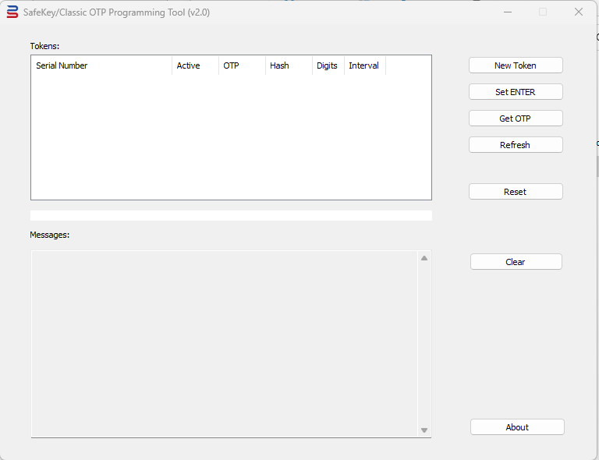The height and width of the screenshot is (460, 599).
Task: Click the progress bar below the tokens list
Action: 231,215
